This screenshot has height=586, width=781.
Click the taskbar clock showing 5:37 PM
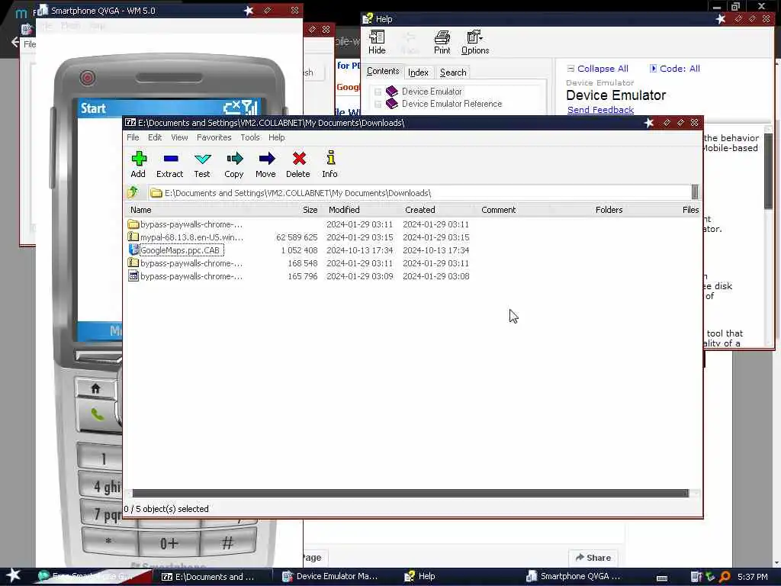753,577
